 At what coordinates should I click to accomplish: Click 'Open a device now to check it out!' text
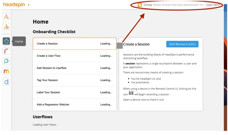pyautogui.click(x=144, y=100)
